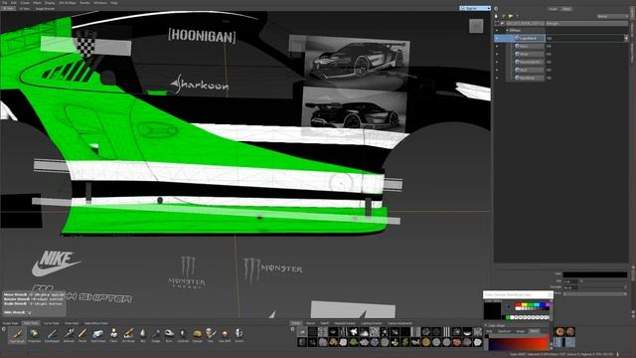Open the Pose Tools tray tab
The image size is (636, 358).
(72, 323)
